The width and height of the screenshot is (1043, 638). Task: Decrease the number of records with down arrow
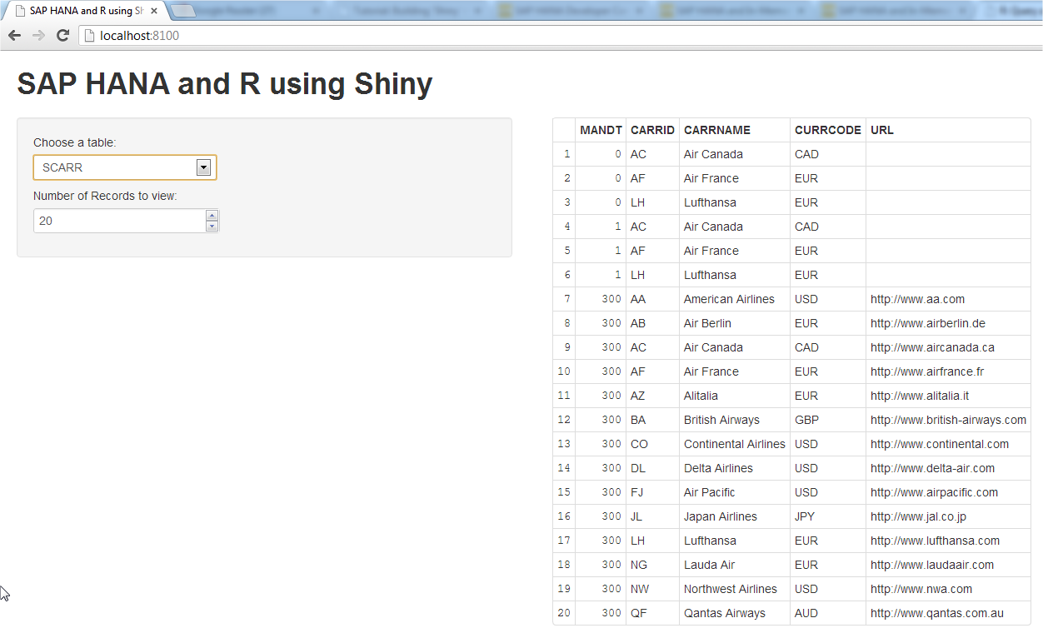pos(212,226)
